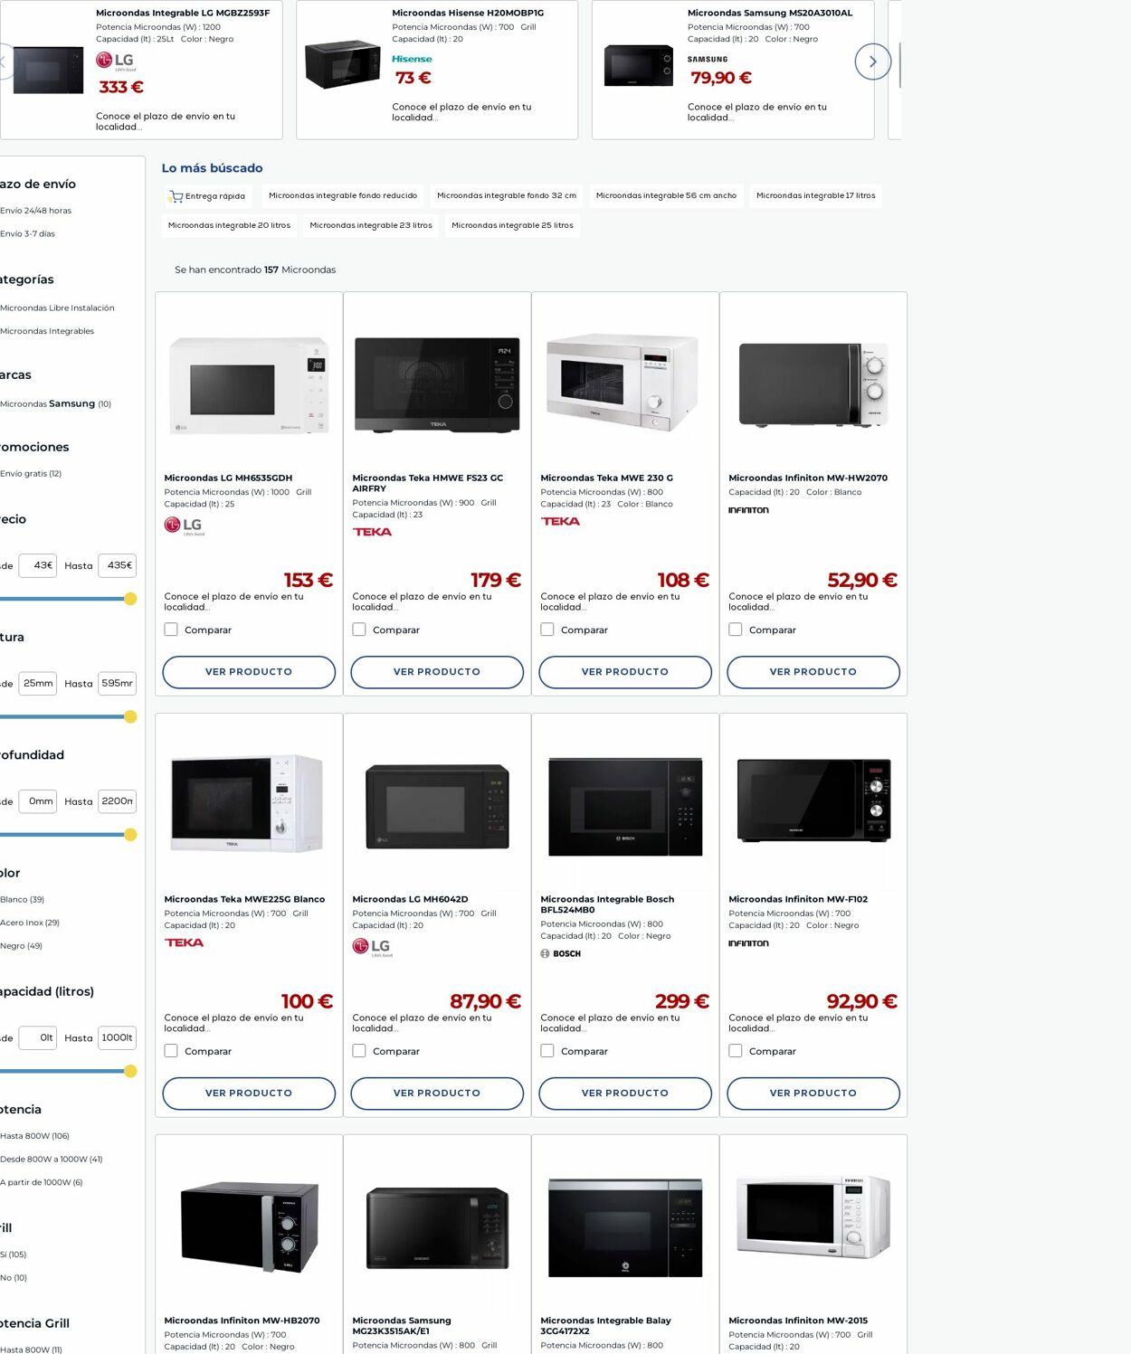Image resolution: width=1131 pixels, height=1354 pixels.
Task: Click VER PRODUCTO for Teka MWE 230 G
Action: coord(625,672)
